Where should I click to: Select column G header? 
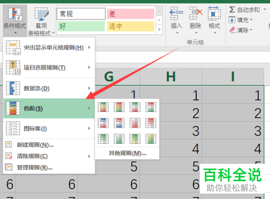[x=117, y=76]
